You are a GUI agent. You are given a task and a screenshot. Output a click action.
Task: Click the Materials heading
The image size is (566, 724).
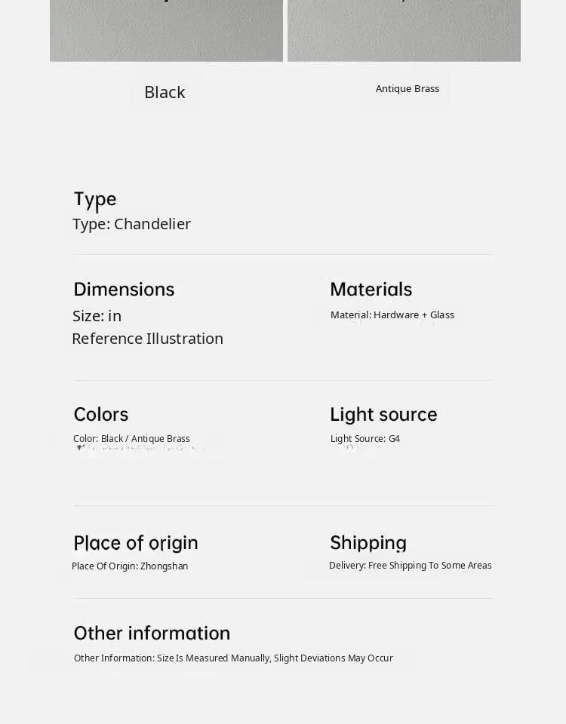point(371,290)
